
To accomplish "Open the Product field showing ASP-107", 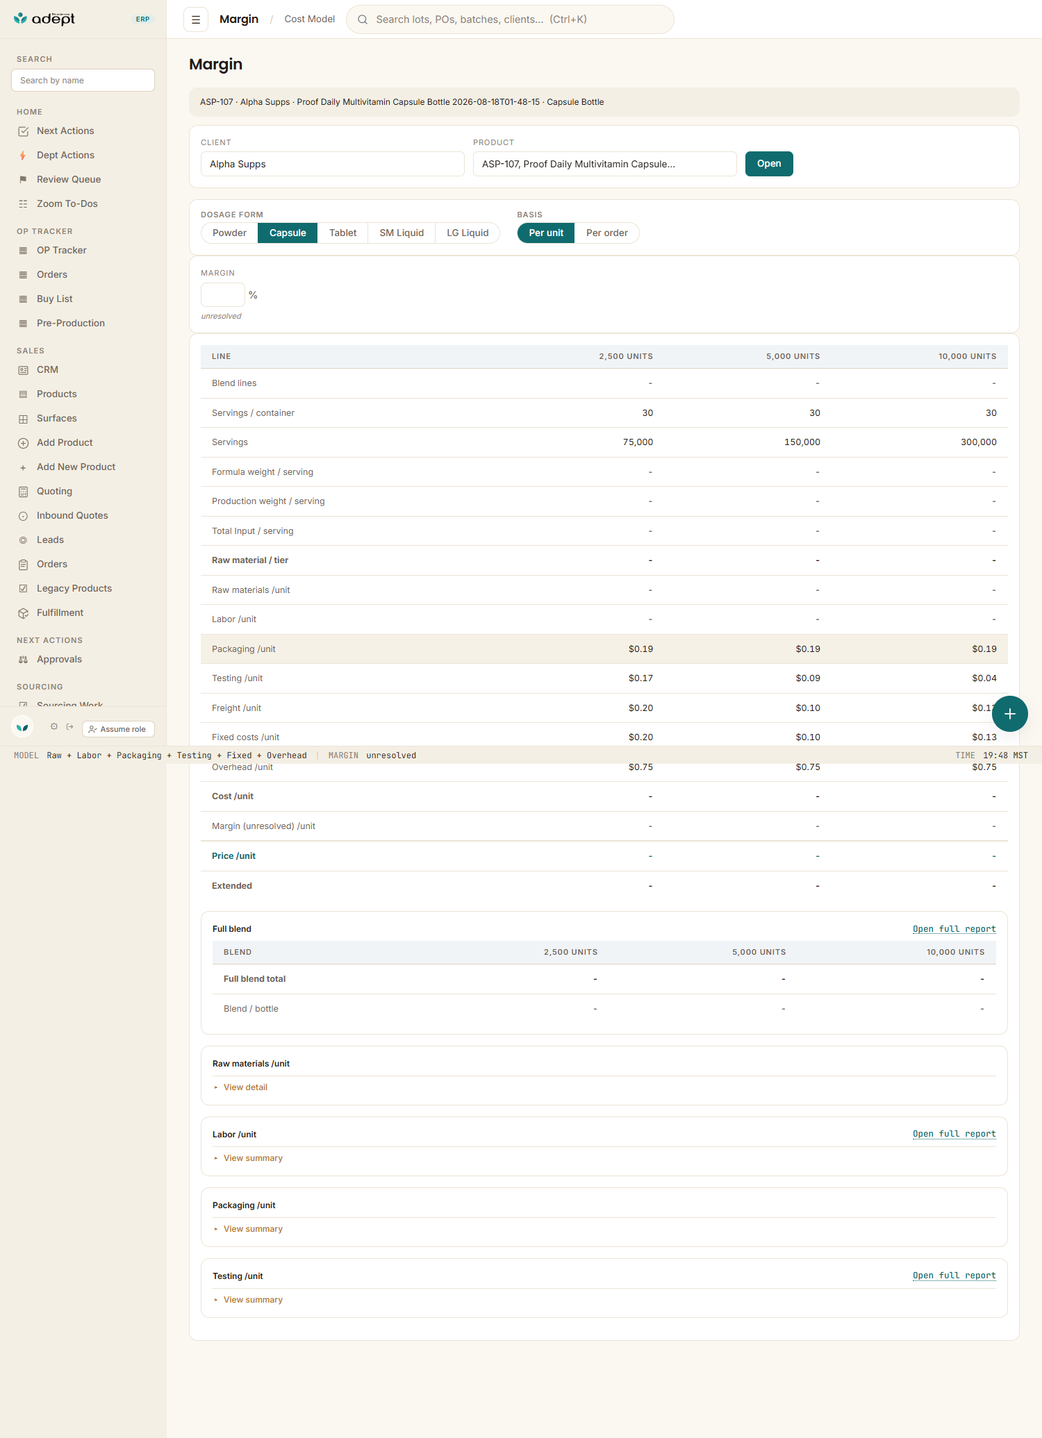I will click(605, 164).
